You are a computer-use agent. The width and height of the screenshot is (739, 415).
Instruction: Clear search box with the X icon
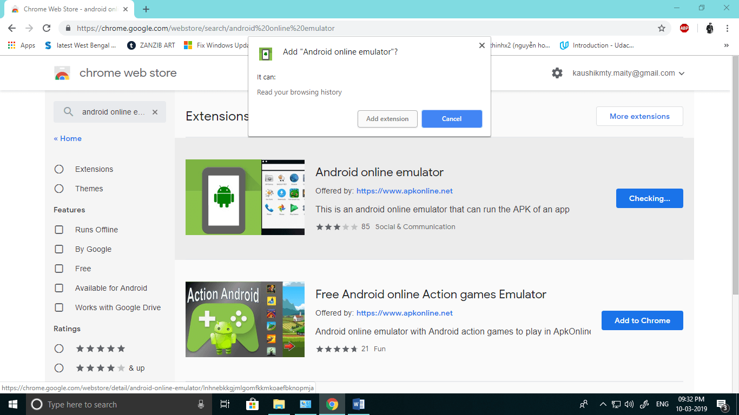point(155,112)
